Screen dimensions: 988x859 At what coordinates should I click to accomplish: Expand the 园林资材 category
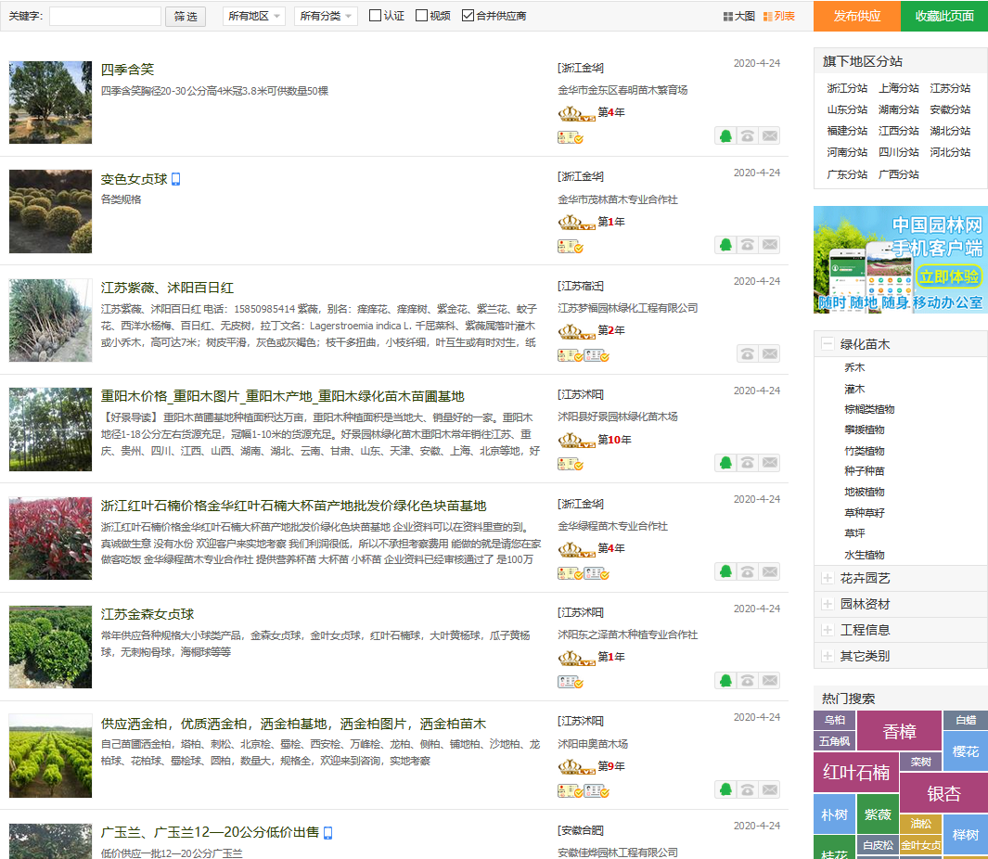(x=828, y=604)
